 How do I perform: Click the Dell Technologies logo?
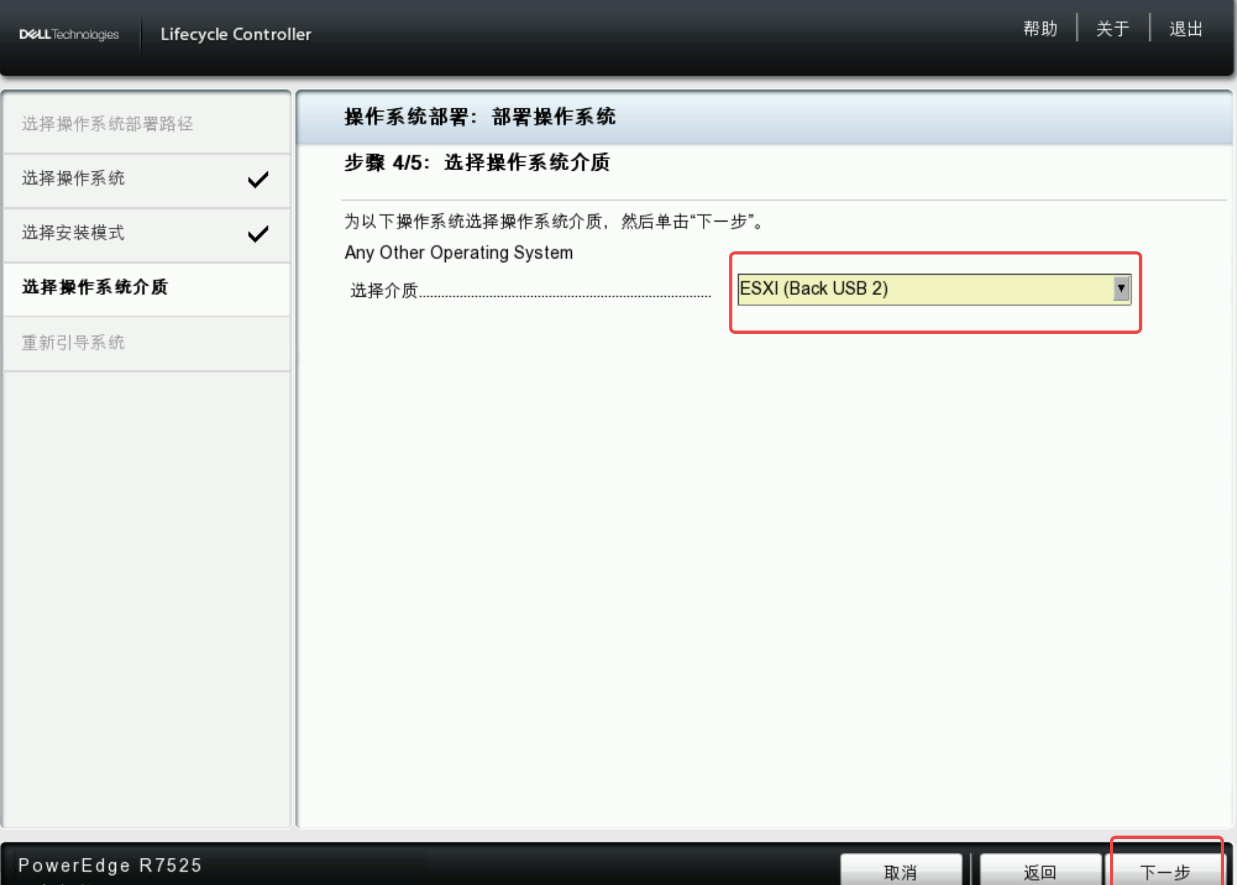(68, 34)
